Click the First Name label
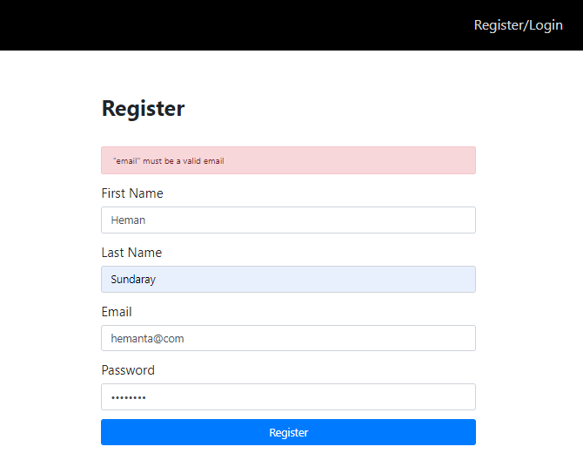The width and height of the screenshot is (583, 467). pos(132,193)
